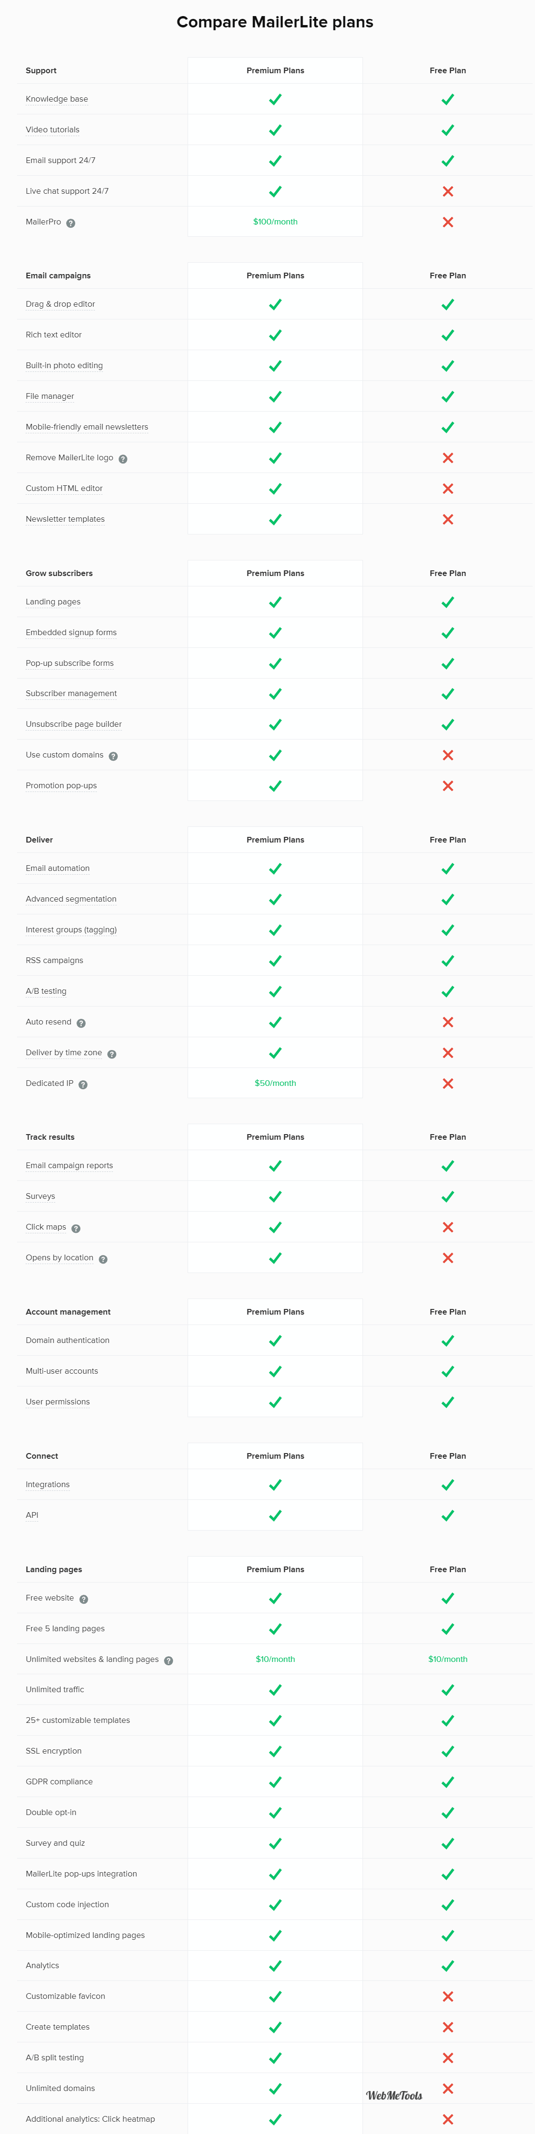Click the question mark beside Click maps
Viewport: 535px width, 2134px height.
click(x=75, y=1229)
